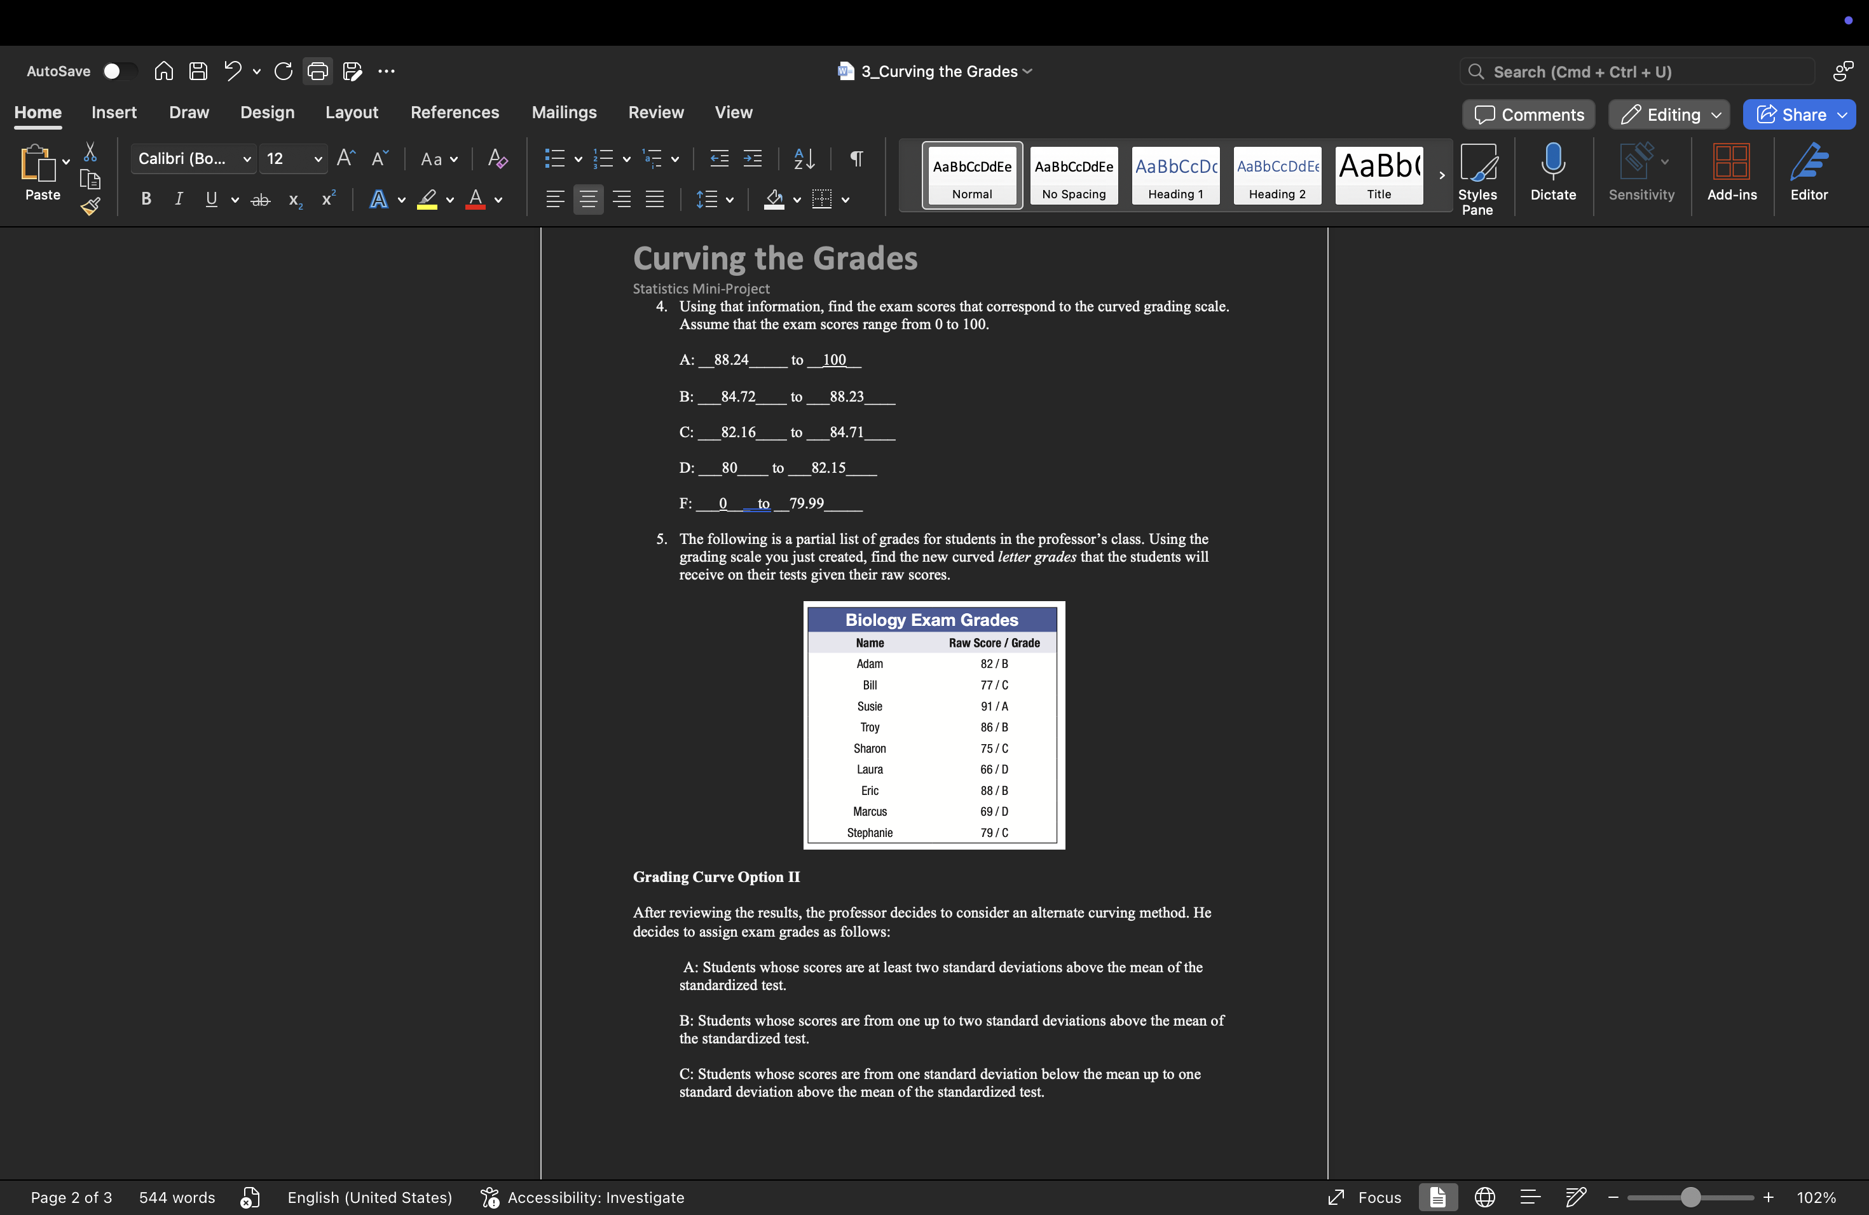
Task: Click the Sort A-Z icon
Action: [x=804, y=158]
